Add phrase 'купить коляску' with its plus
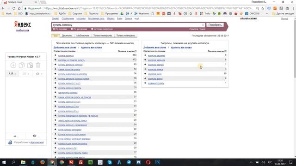Screen dimensions: 296x166 click(x=55, y=55)
